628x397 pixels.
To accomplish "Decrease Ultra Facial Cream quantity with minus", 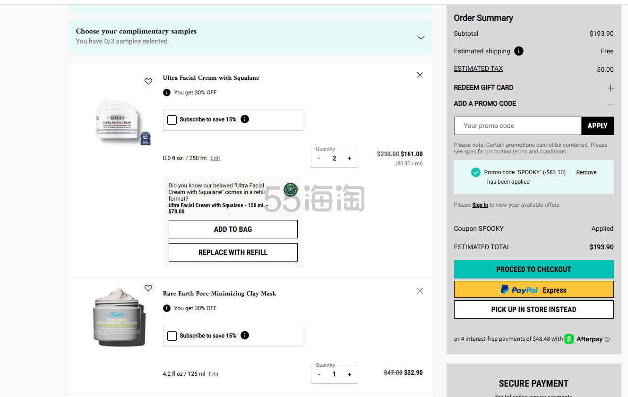I will 319,158.
